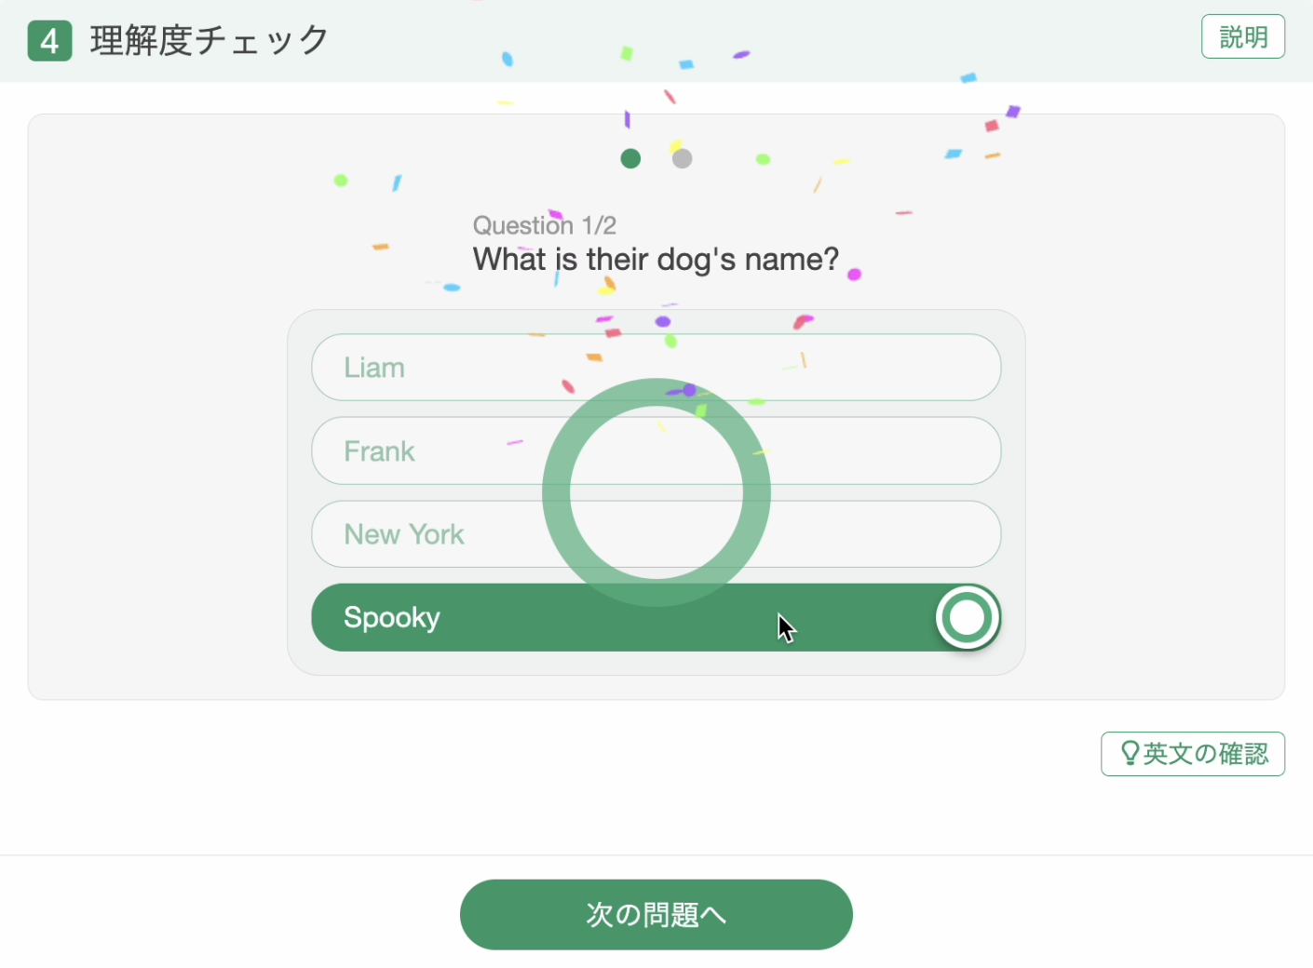Click the 理解度チェック section heading
The height and width of the screenshot is (968, 1313).
210,41
